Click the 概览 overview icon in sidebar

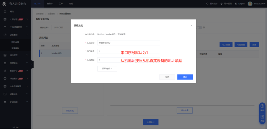click(x=5, y=12)
